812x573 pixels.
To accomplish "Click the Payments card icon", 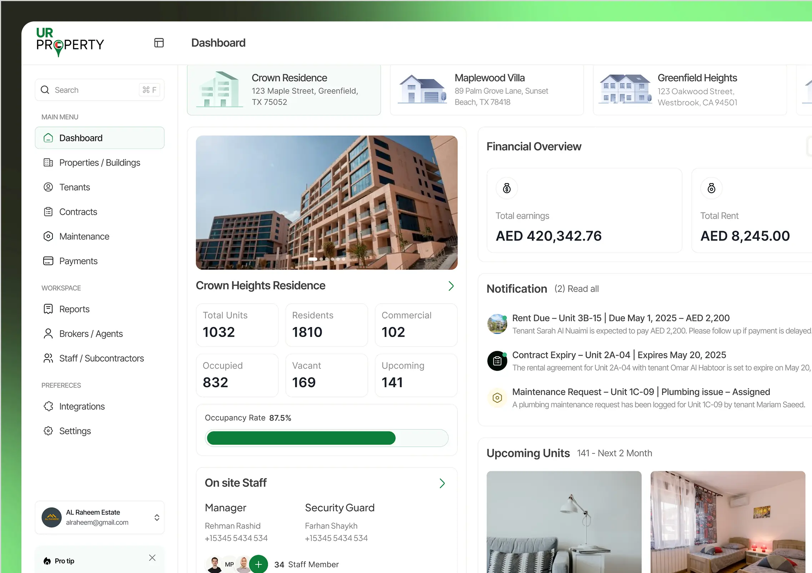I will 48,261.
